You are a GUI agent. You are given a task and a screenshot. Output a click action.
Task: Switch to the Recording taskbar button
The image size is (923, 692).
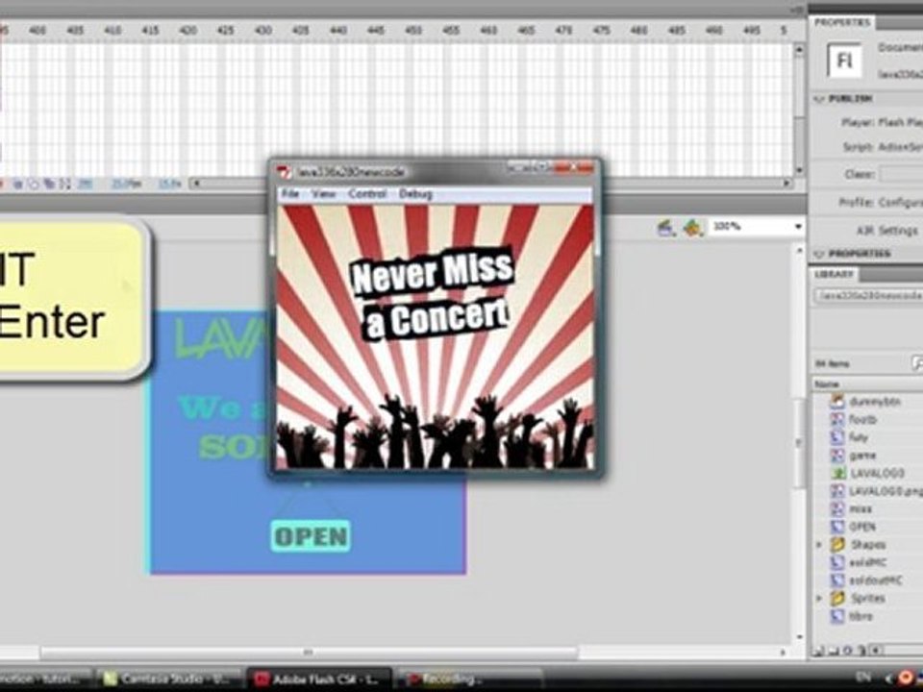[x=470, y=680]
